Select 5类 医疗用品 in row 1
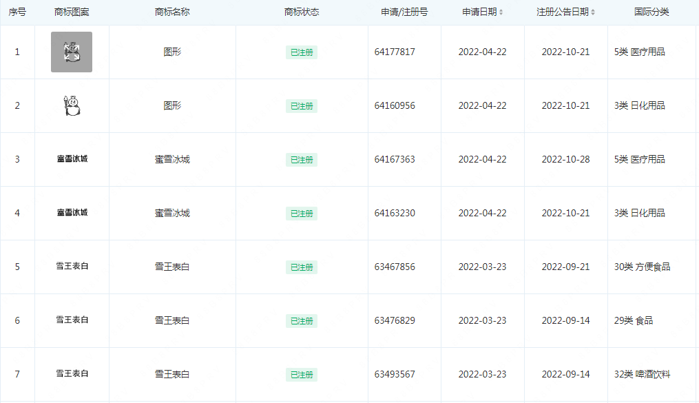The image size is (699, 403). [x=639, y=52]
